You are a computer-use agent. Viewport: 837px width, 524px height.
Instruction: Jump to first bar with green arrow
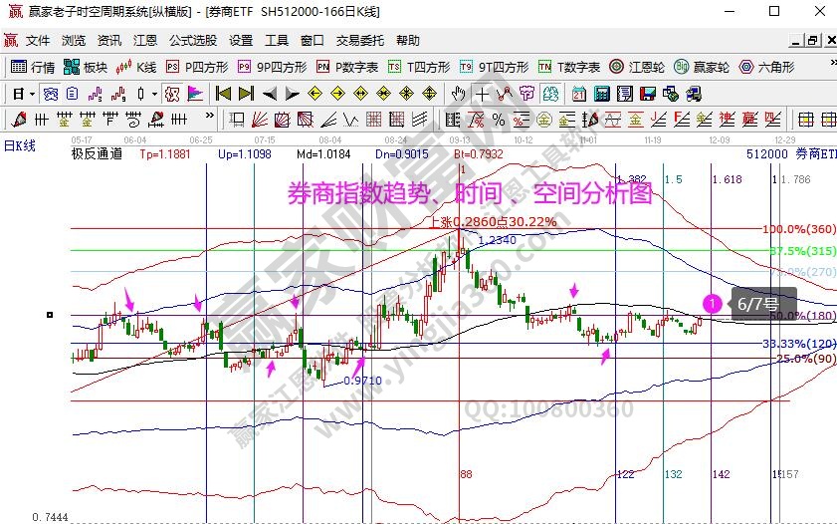click(222, 94)
